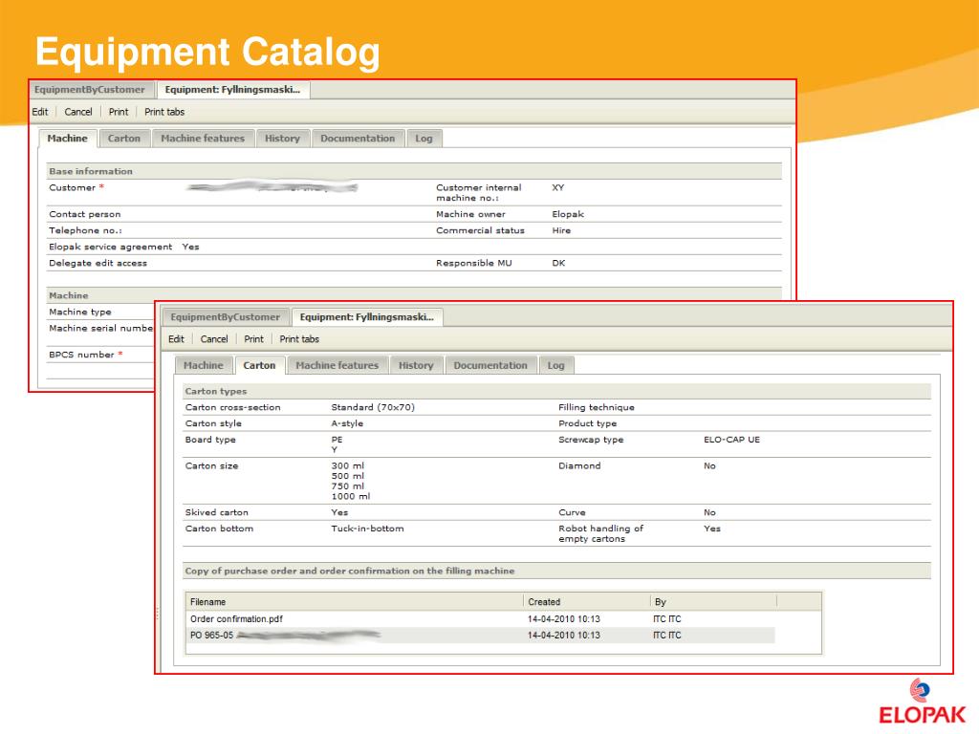Click Customer internal machine no. value XY
The height and width of the screenshot is (734, 979).
click(x=557, y=187)
